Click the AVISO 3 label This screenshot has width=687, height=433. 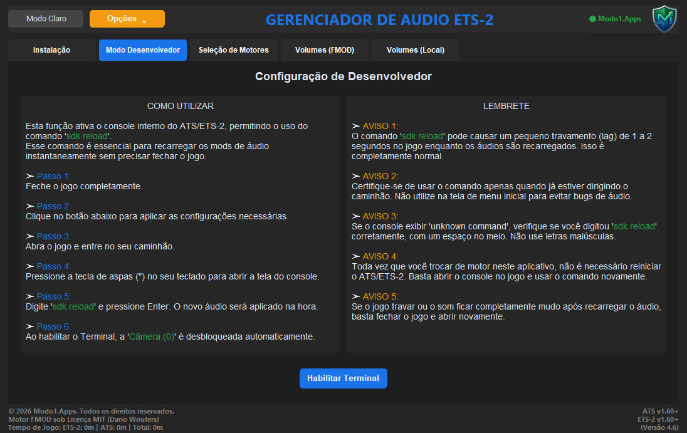tap(380, 216)
